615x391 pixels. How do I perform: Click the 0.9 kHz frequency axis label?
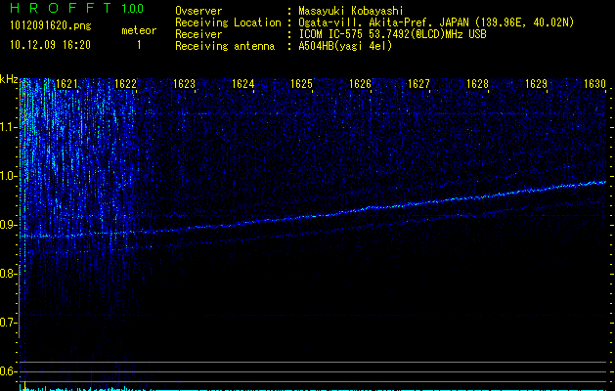9,225
